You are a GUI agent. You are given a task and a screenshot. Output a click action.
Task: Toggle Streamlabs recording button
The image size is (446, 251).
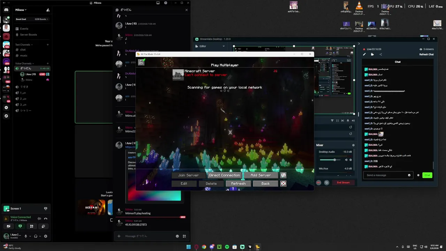318,182
